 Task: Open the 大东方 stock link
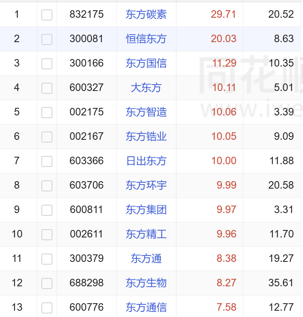pyautogui.click(x=146, y=88)
